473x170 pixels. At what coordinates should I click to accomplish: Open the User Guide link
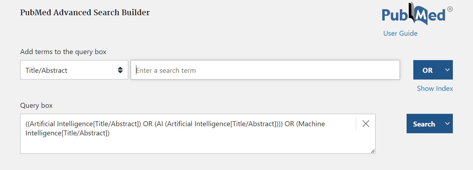pos(400,33)
